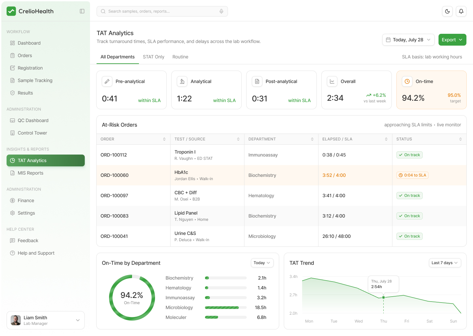Sort by ELAPSED / SLA column

pyautogui.click(x=386, y=139)
